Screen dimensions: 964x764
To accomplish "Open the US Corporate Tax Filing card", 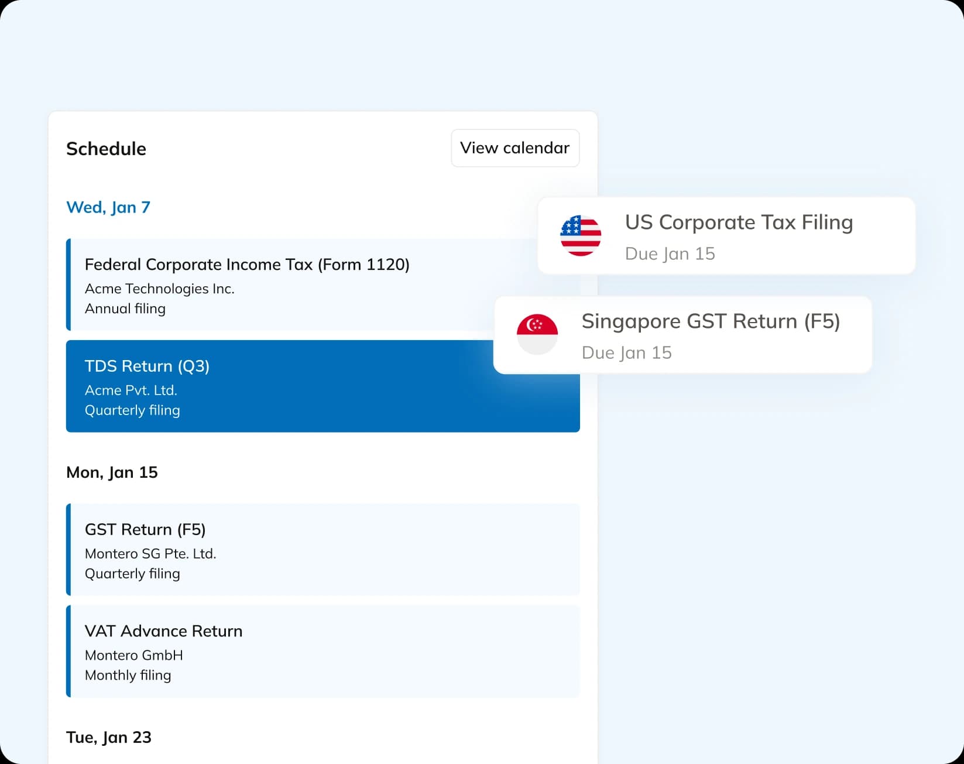I will [x=726, y=235].
